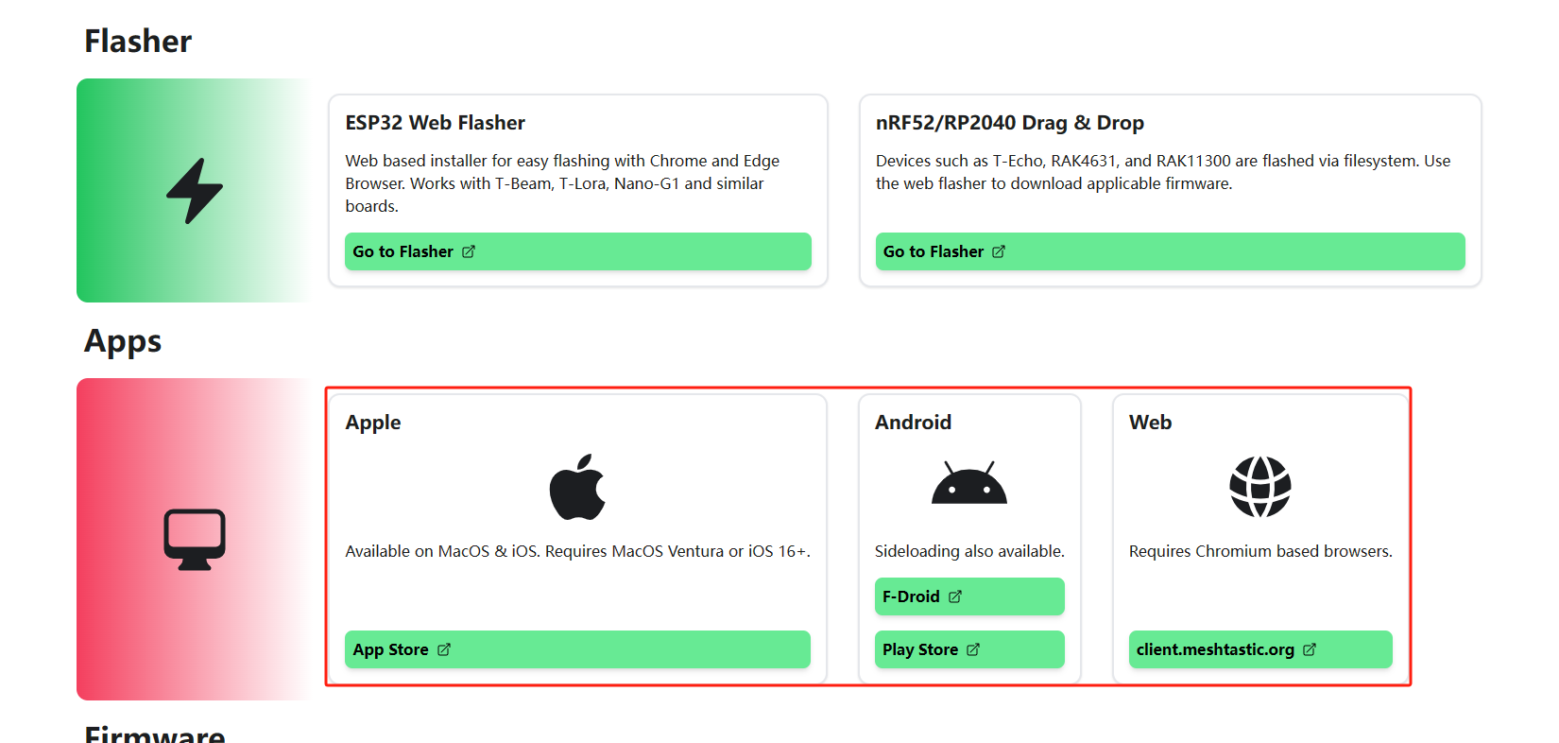The width and height of the screenshot is (1559, 743).
Task: Select the nRF52/RP2040 Drag & Drop title
Action: pos(1009,123)
